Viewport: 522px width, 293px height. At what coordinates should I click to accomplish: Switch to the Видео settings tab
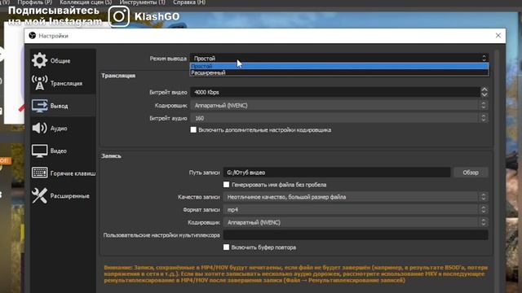(x=63, y=151)
